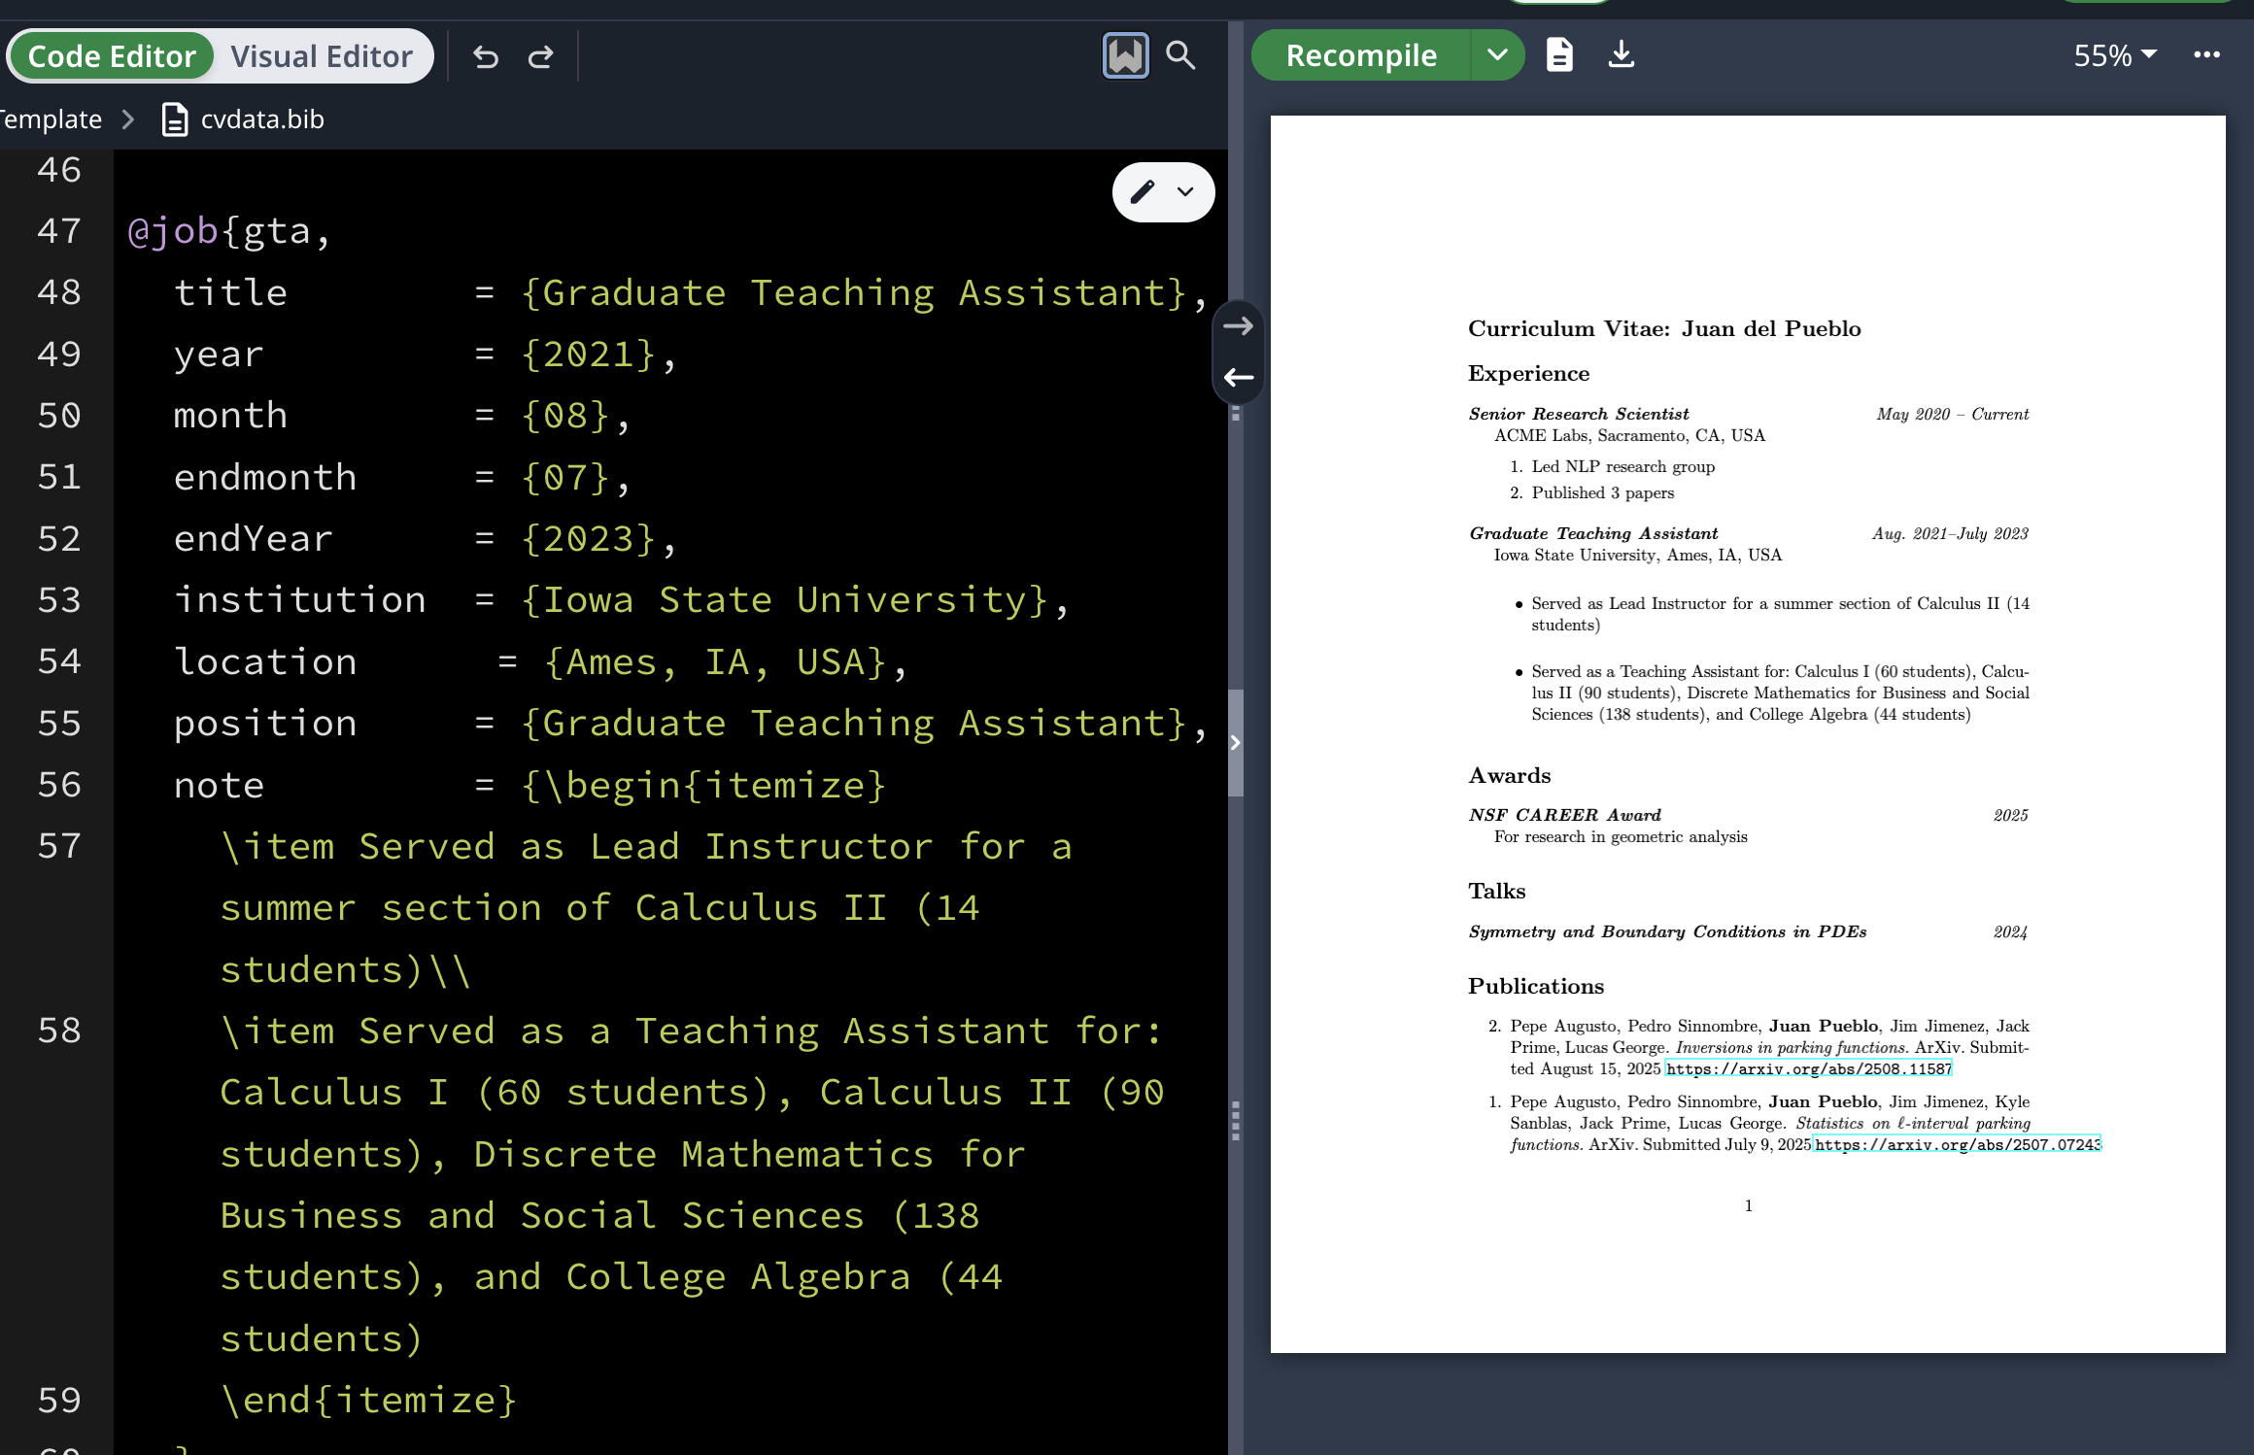Screen dimensions: 2254x1455
Task: Switch to Code Editor mode
Action: coord(112,56)
